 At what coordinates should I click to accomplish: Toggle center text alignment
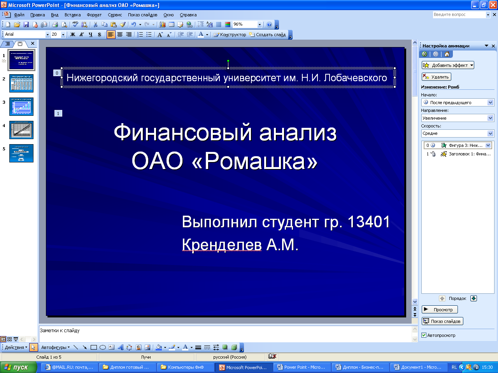pos(120,35)
